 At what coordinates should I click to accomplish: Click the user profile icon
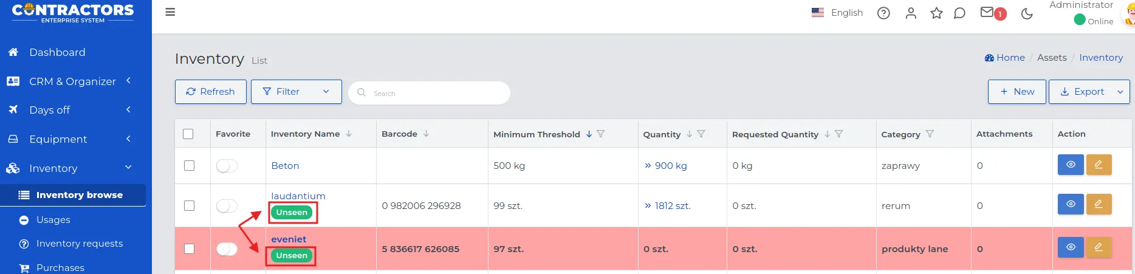pos(910,13)
